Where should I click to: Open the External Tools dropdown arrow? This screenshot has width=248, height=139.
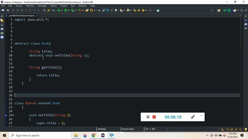click(83, 10)
